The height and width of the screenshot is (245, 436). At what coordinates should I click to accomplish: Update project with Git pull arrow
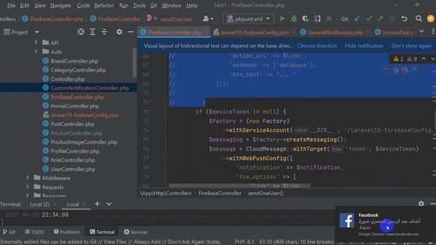tap(357, 19)
